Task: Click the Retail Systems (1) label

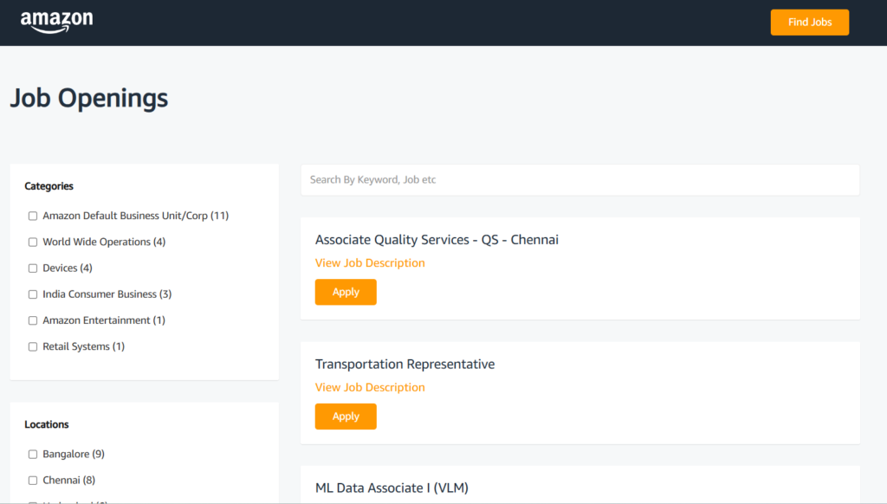Action: (84, 346)
